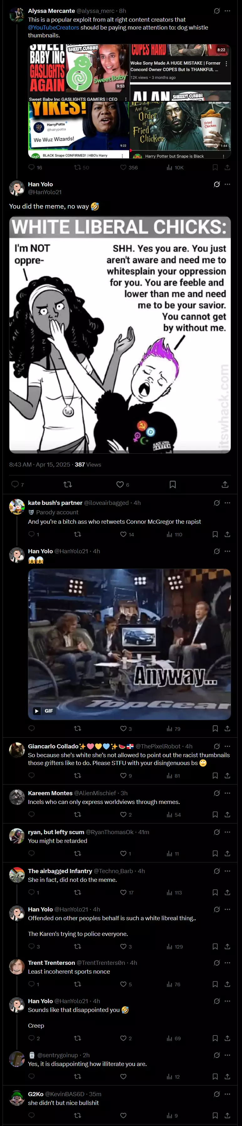The image size is (242, 1126).
Task: Open more menu on Giancarlo Collado's reply
Action: click(227, 746)
